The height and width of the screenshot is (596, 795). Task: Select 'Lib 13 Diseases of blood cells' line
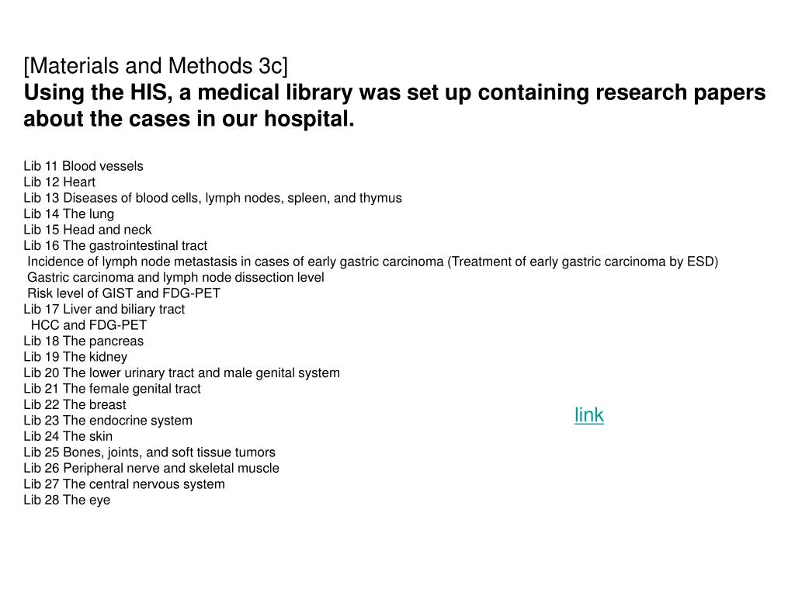pos(213,198)
